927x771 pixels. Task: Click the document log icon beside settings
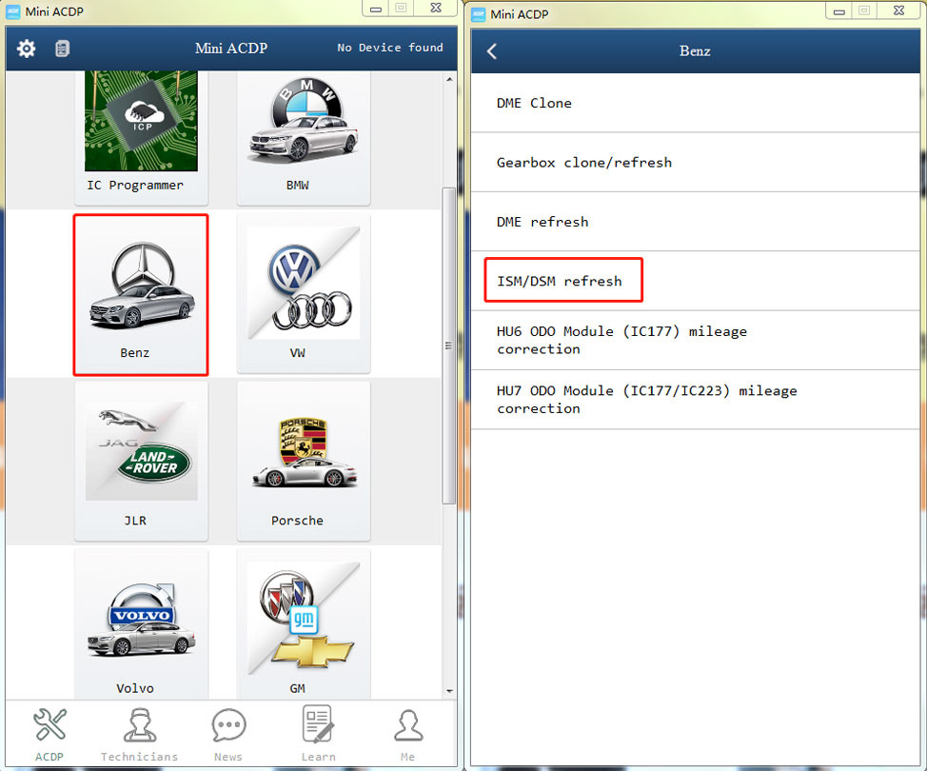pos(62,49)
